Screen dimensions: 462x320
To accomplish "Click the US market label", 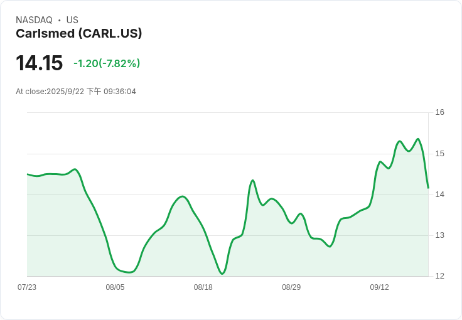I will pyautogui.click(x=72, y=20).
